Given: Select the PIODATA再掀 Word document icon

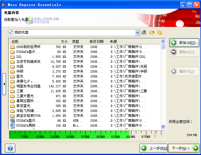Looking at the screenshot, I should tap(12, 126).
